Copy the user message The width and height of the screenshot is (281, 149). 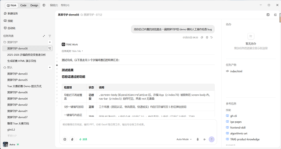[202, 37]
